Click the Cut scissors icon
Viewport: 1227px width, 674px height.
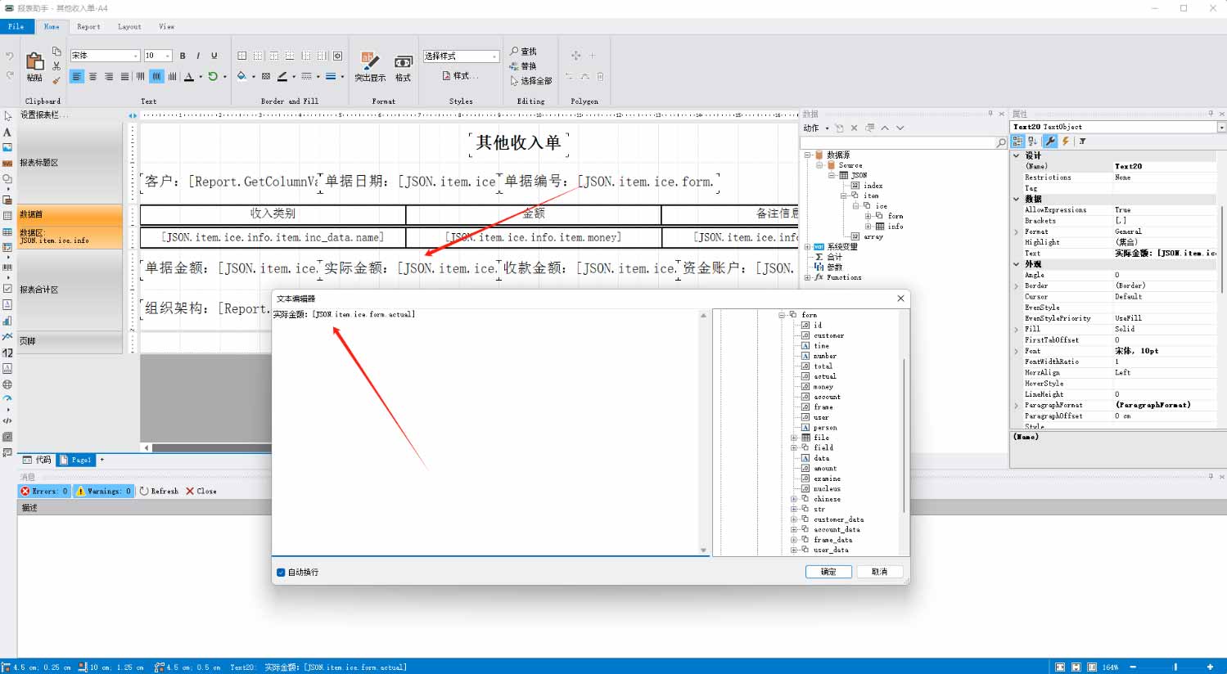tap(56, 65)
